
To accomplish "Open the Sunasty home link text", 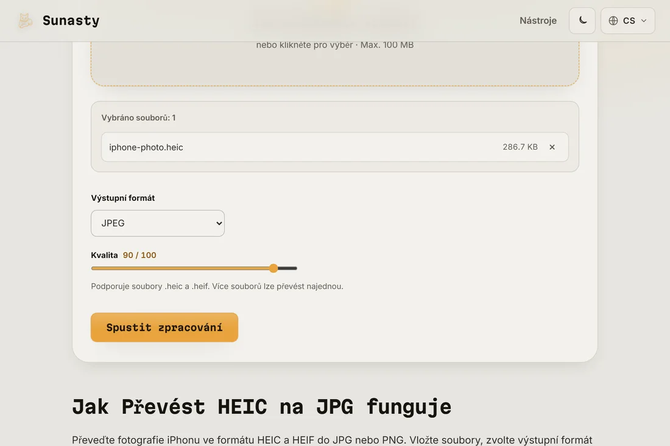I will pos(71,21).
